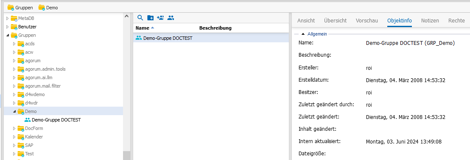470x160 pixels.
Task: Expand the agorum.admin.tools tree node
Action: click(x=14, y=69)
